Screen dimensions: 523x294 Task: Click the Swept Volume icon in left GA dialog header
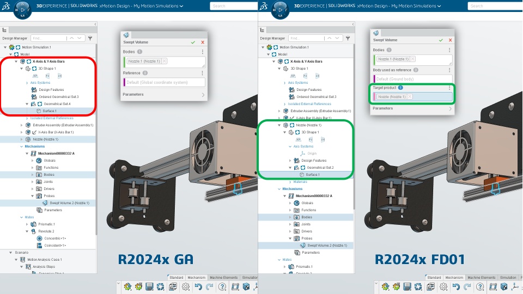[x=126, y=35]
